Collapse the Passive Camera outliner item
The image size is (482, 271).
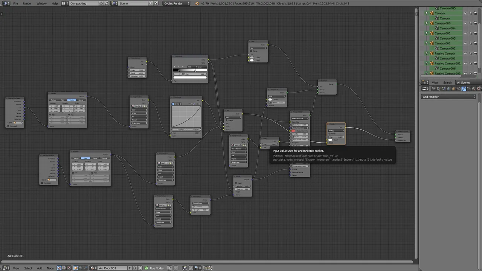click(427, 53)
